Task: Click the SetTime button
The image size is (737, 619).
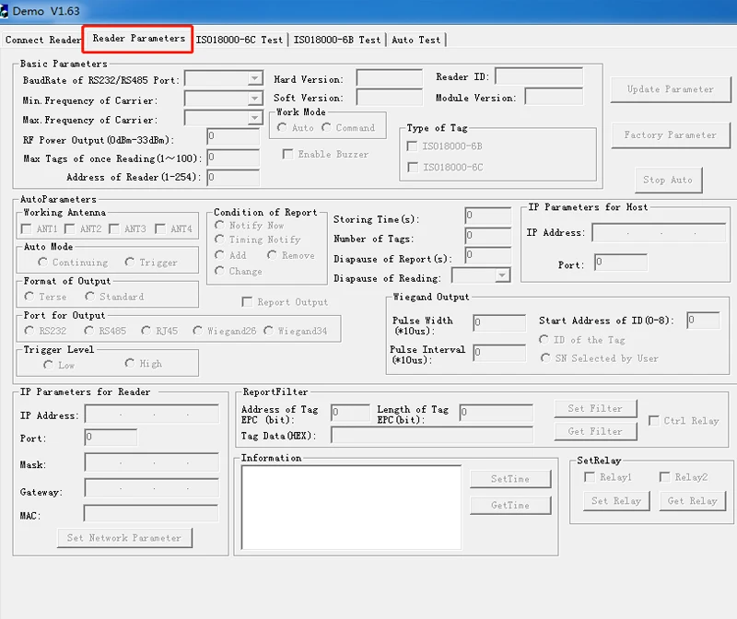Action: 510,479
